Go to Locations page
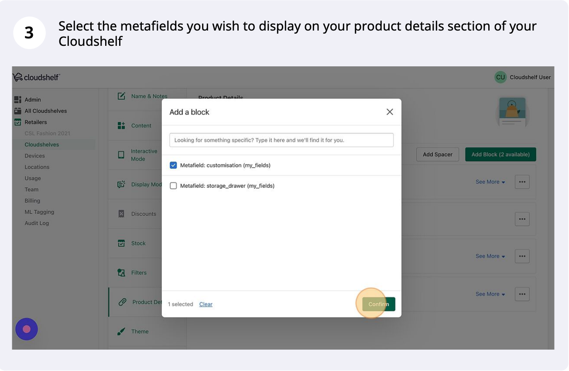569x371 pixels. pos(37,167)
